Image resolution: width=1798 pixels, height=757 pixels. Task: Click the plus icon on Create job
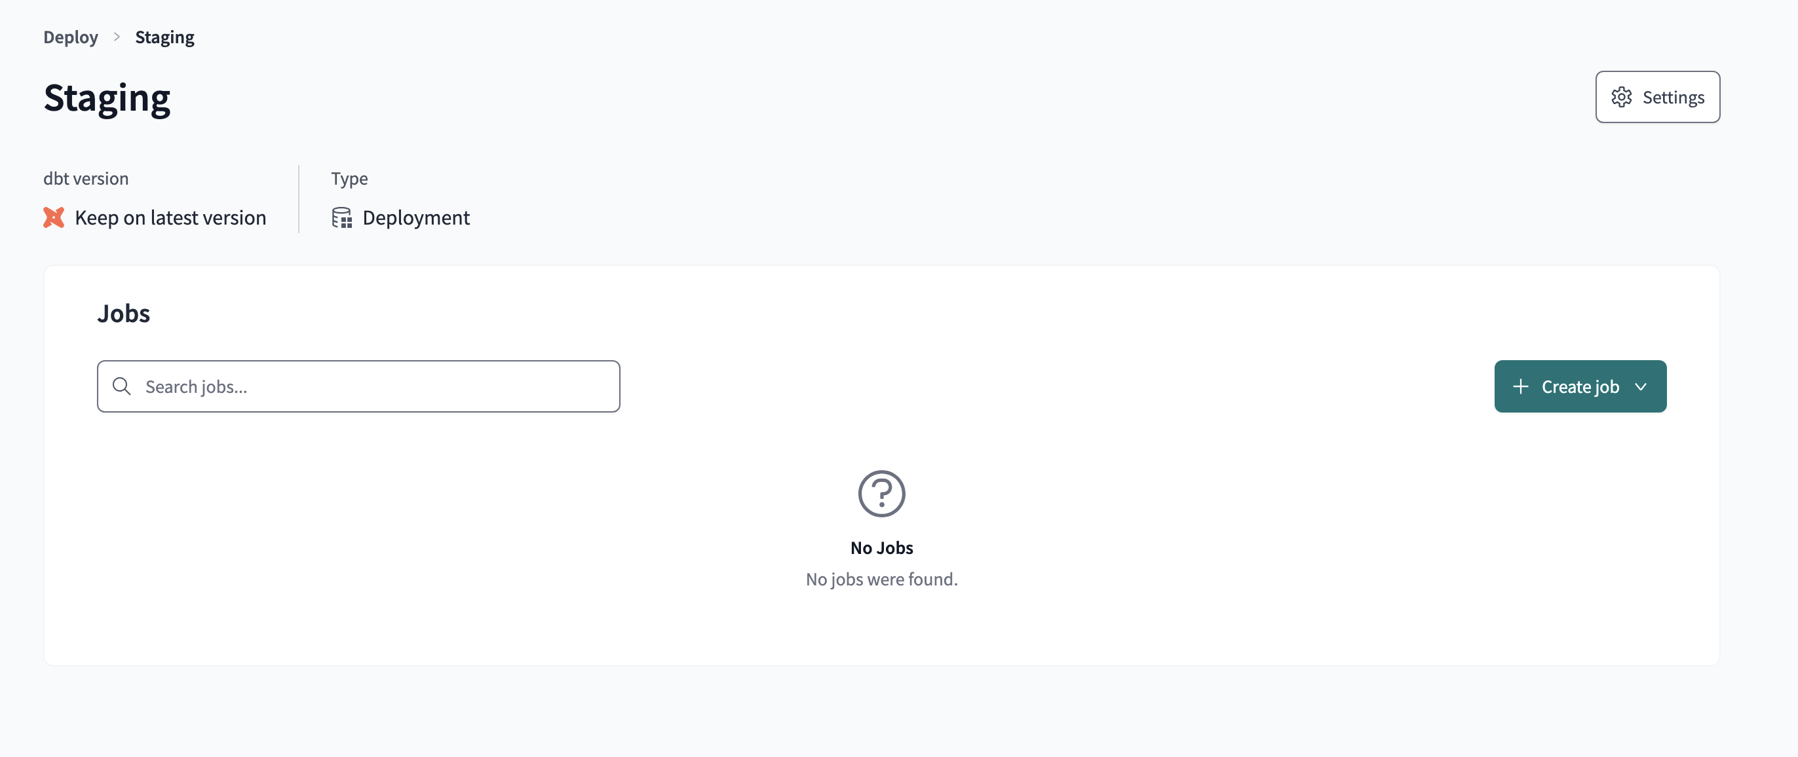click(x=1521, y=386)
